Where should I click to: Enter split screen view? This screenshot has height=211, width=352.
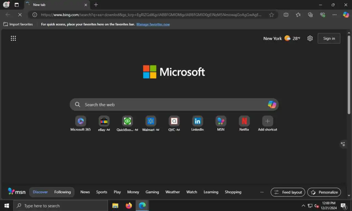pyautogui.click(x=286, y=15)
